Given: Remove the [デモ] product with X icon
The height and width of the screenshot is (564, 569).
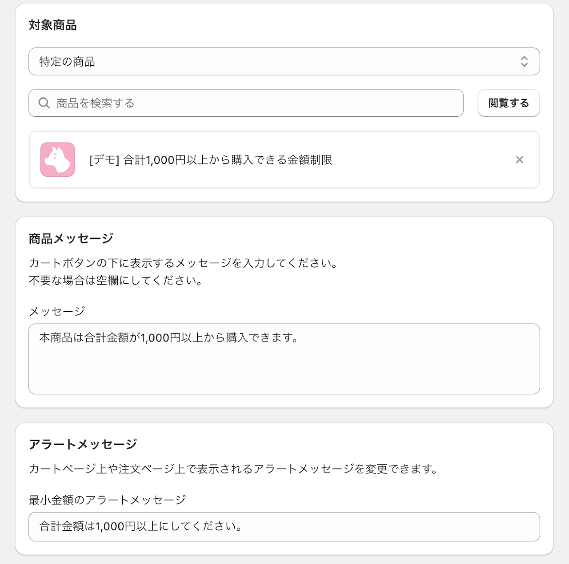Looking at the screenshot, I should click(x=519, y=159).
